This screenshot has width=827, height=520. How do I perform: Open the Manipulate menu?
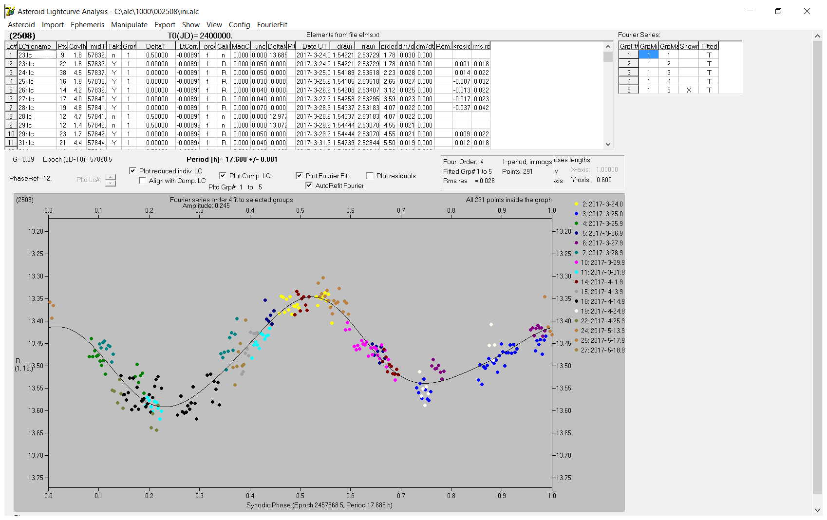click(129, 25)
